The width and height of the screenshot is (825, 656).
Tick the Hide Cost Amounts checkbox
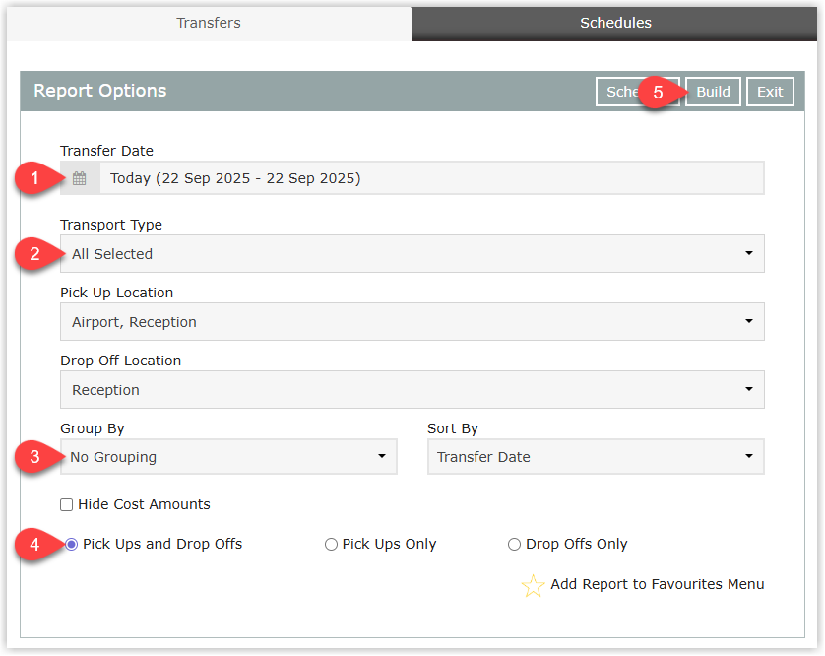pos(66,505)
